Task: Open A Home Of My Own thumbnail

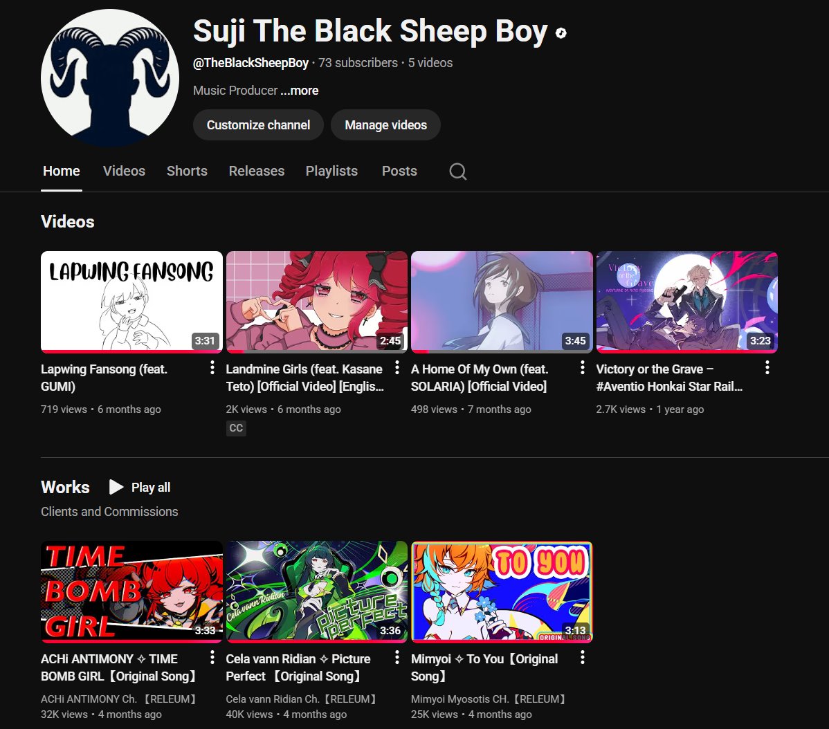Action: click(x=502, y=302)
